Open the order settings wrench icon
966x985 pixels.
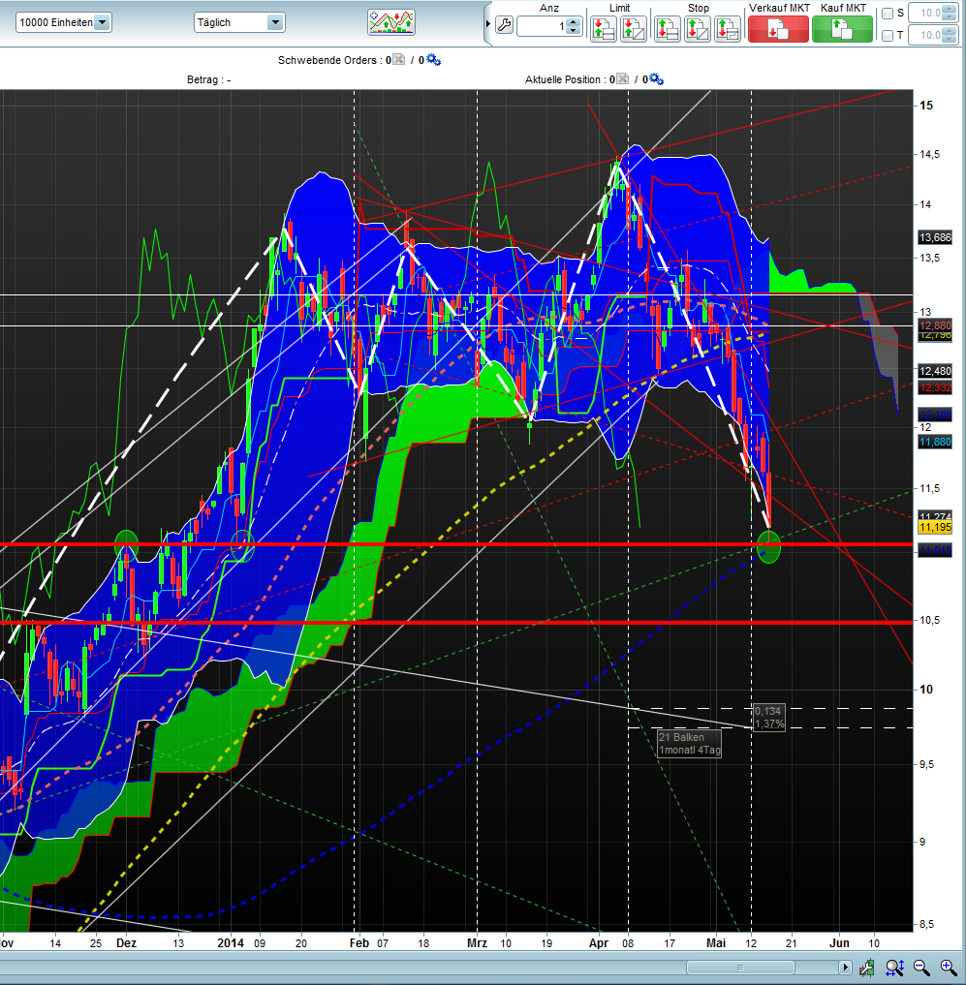coord(504,22)
